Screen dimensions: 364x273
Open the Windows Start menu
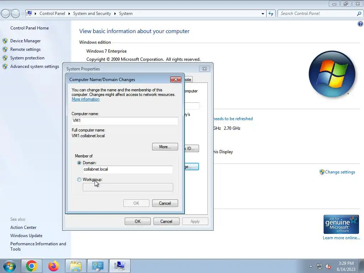click(x=10, y=266)
